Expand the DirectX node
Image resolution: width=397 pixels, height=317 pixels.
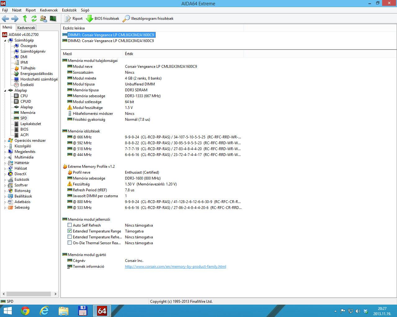coord(5,174)
